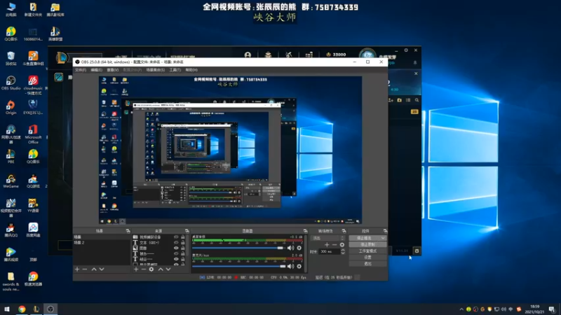Open source properties gear in sources panel
Viewport: 561px width, 315px height.
tap(151, 269)
